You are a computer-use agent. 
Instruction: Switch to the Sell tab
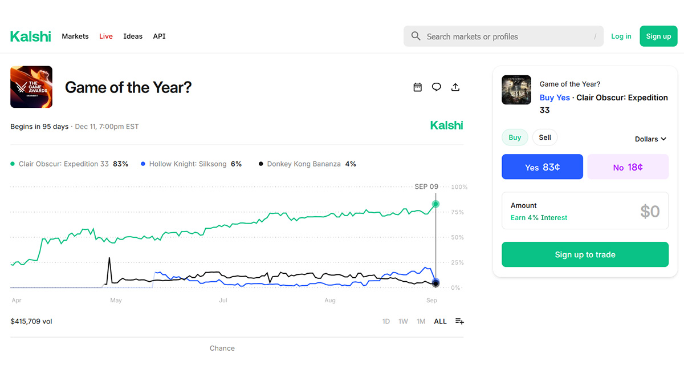544,137
